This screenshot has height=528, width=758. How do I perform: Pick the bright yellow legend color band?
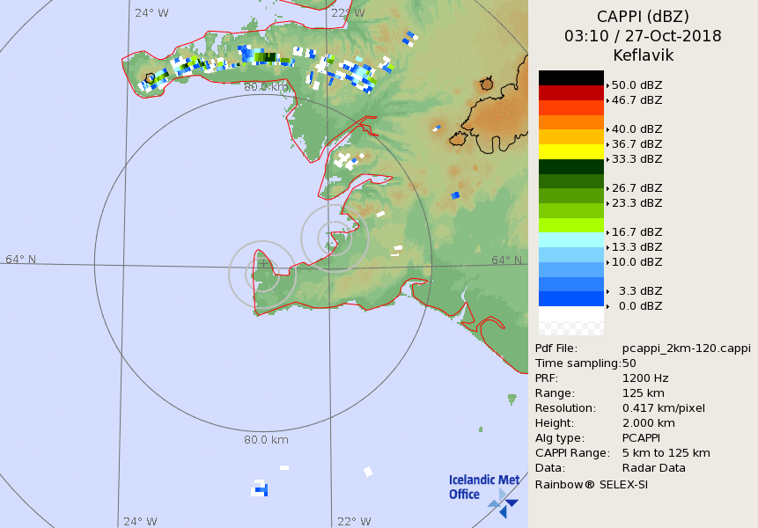pyautogui.click(x=571, y=151)
